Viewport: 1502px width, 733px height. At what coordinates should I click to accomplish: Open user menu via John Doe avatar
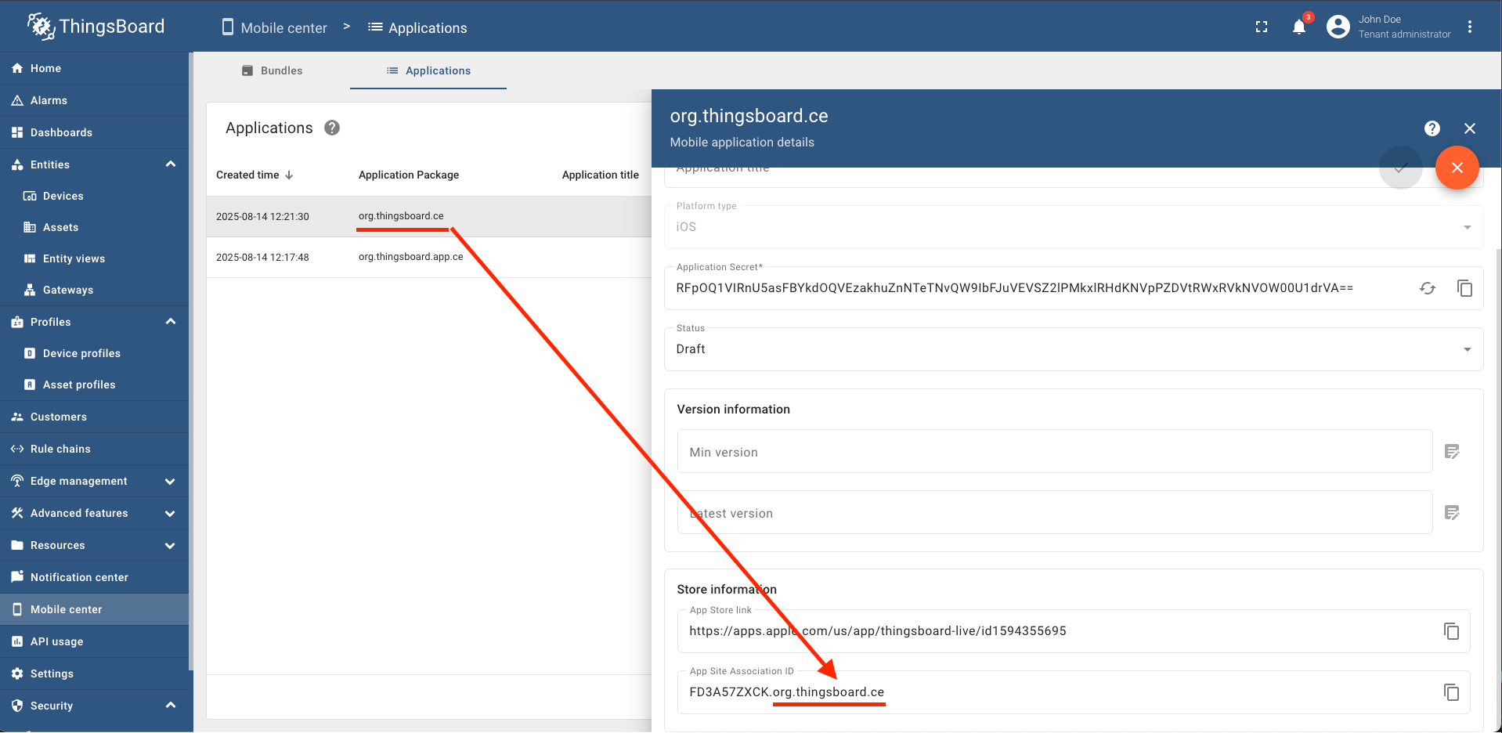coord(1337,26)
